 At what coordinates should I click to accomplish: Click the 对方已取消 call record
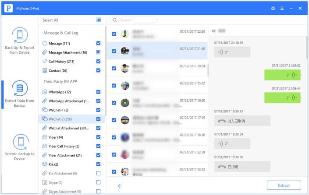coord(242,121)
